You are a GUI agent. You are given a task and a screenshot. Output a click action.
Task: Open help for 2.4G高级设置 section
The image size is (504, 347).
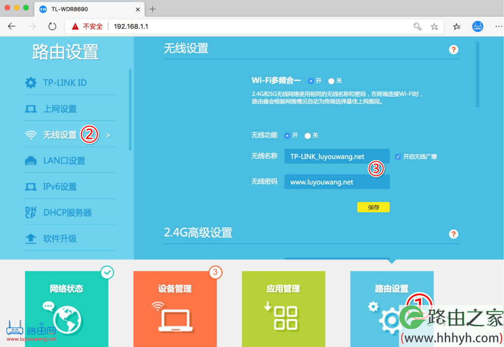coord(454,234)
